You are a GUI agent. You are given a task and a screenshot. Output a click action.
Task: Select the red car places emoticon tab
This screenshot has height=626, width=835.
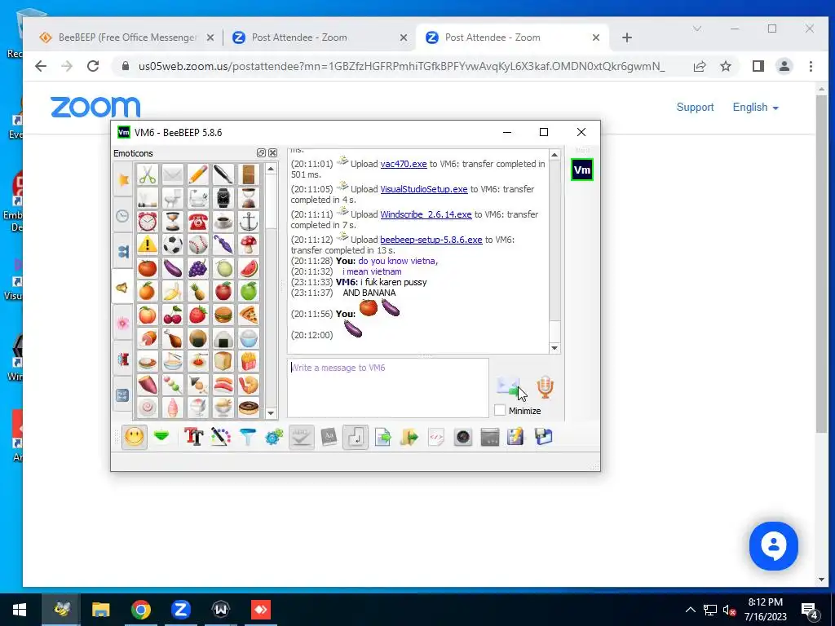pos(123,359)
